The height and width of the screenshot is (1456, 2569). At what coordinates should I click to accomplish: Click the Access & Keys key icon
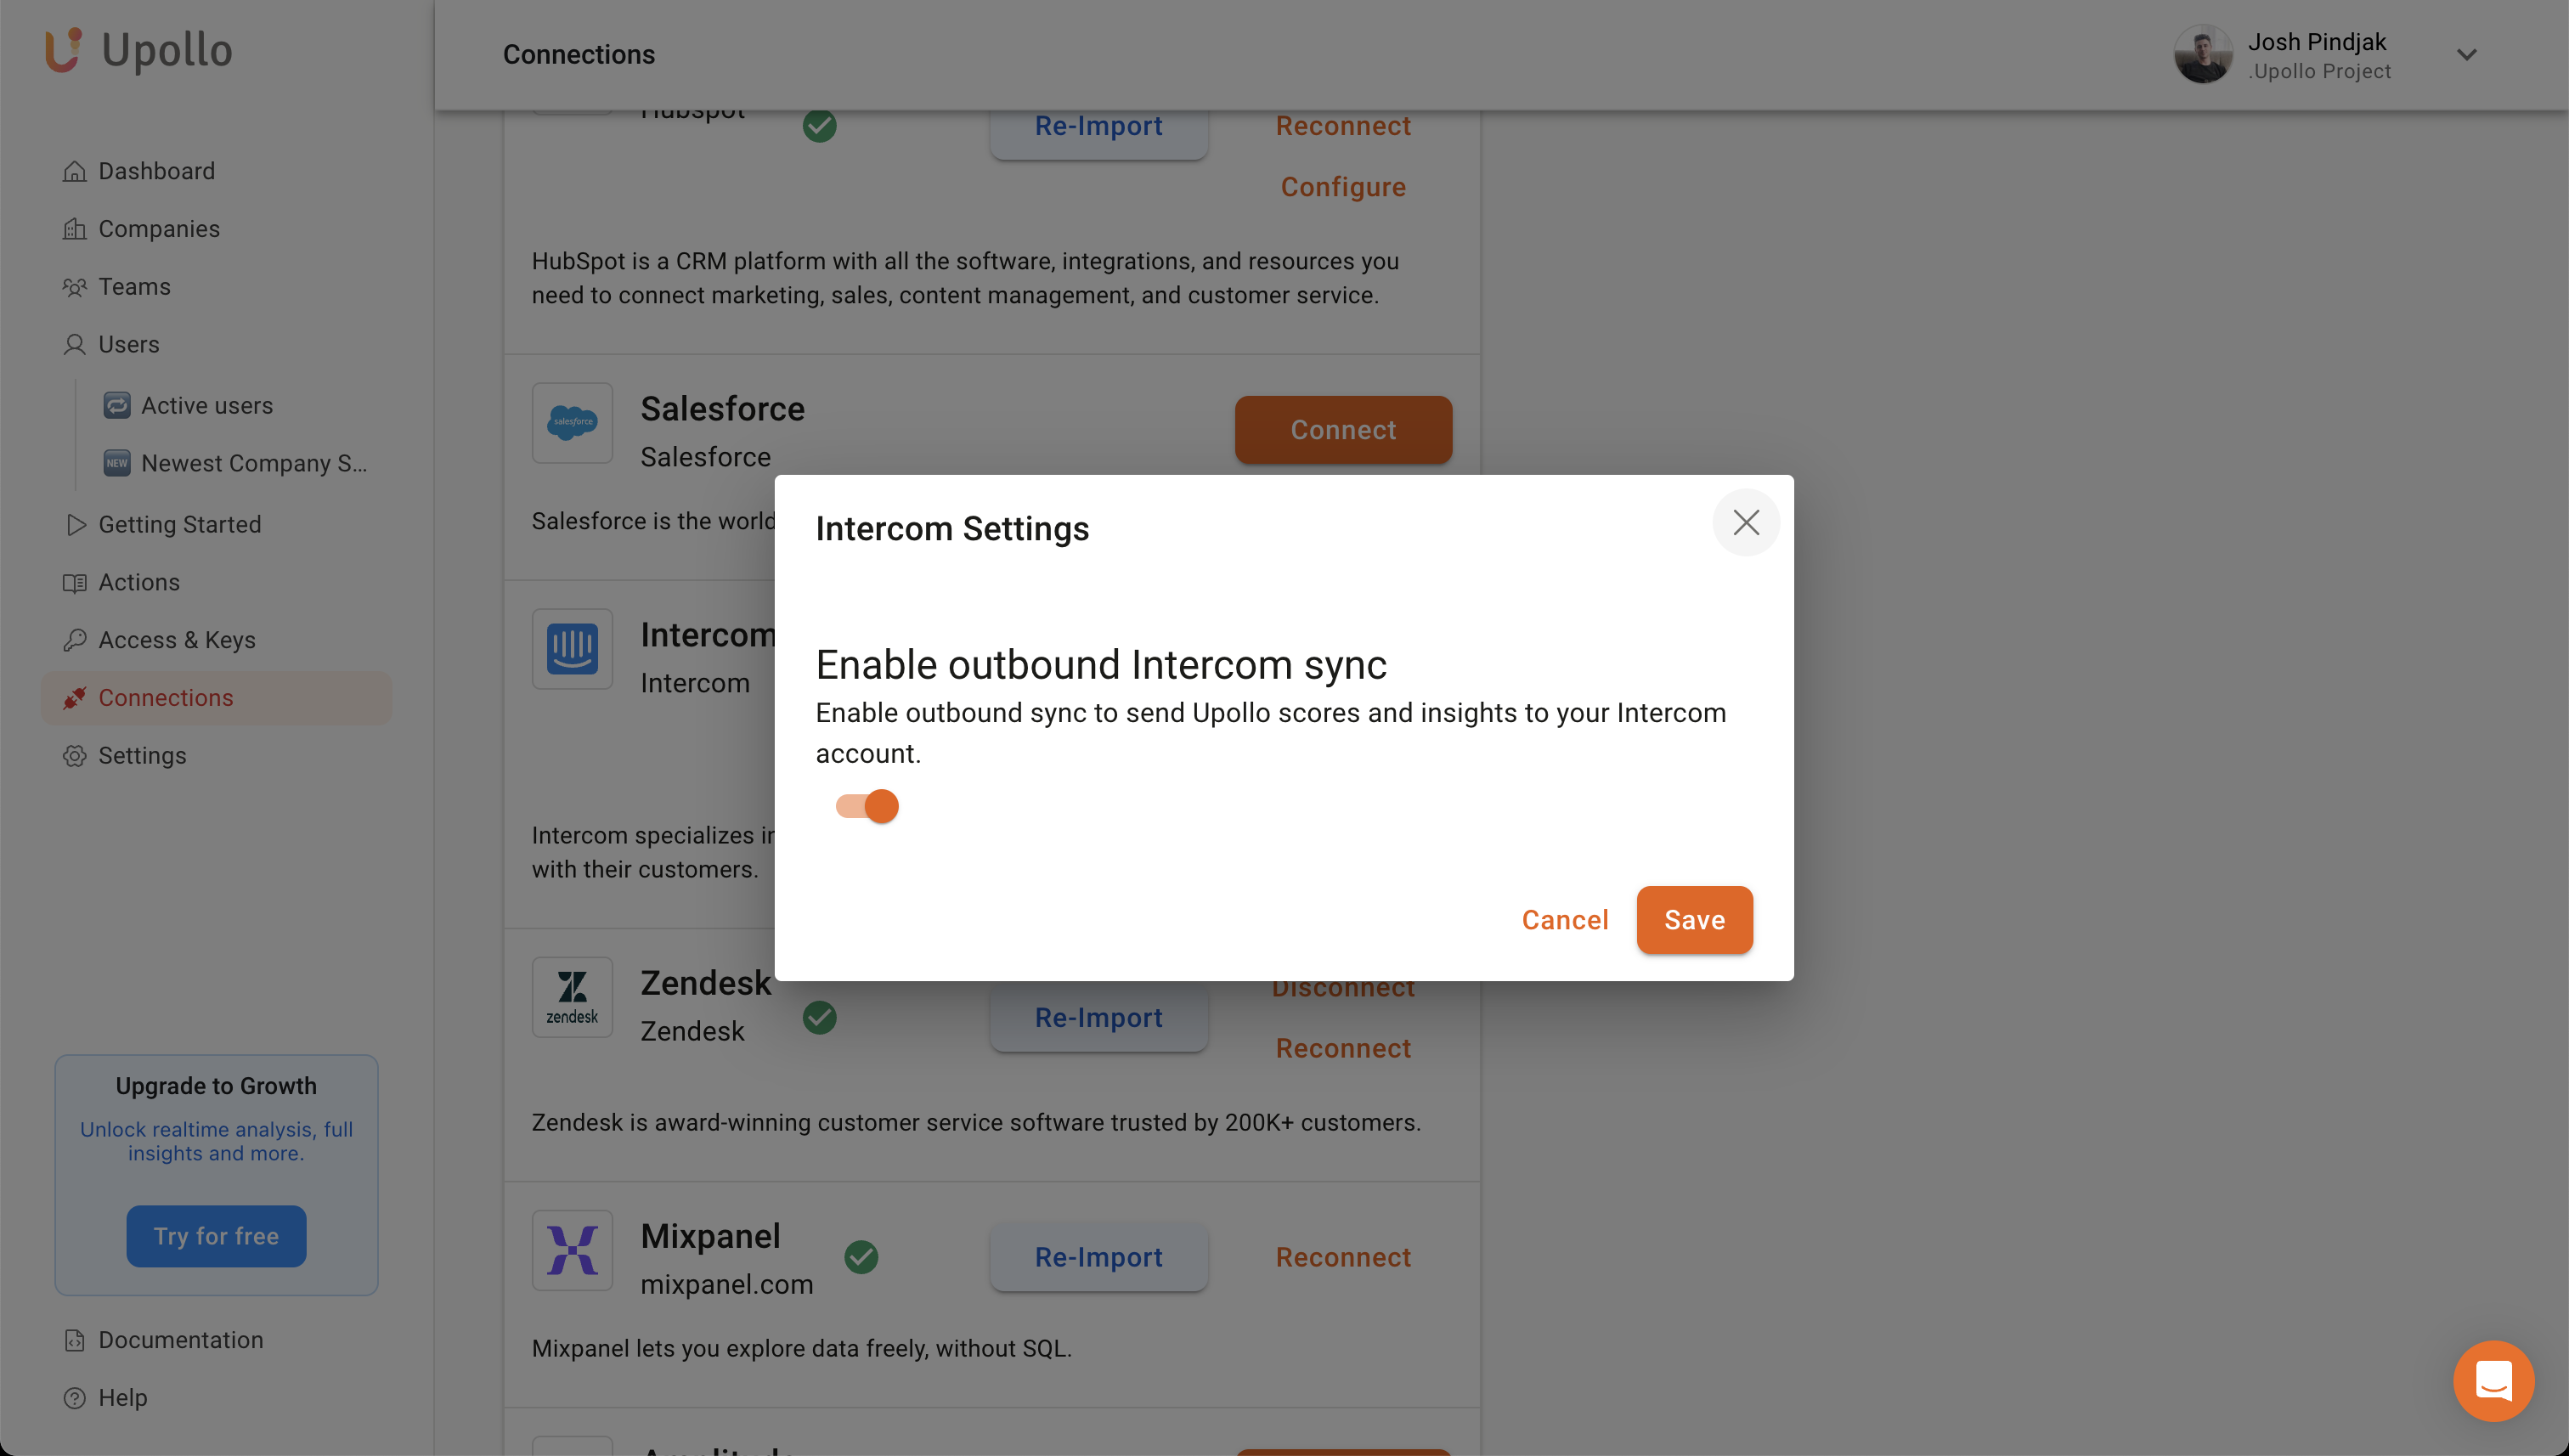tap(74, 640)
